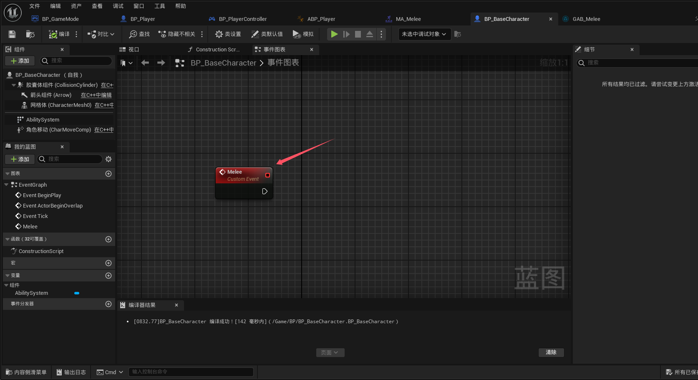This screenshot has height=380, width=698.
Task: Select 网格体 (CharacterMesh0) component
Action: click(60, 105)
